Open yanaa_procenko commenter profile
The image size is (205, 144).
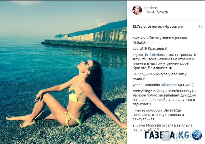146,85
